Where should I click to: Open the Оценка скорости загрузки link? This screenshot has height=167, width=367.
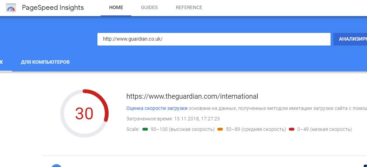(157, 108)
